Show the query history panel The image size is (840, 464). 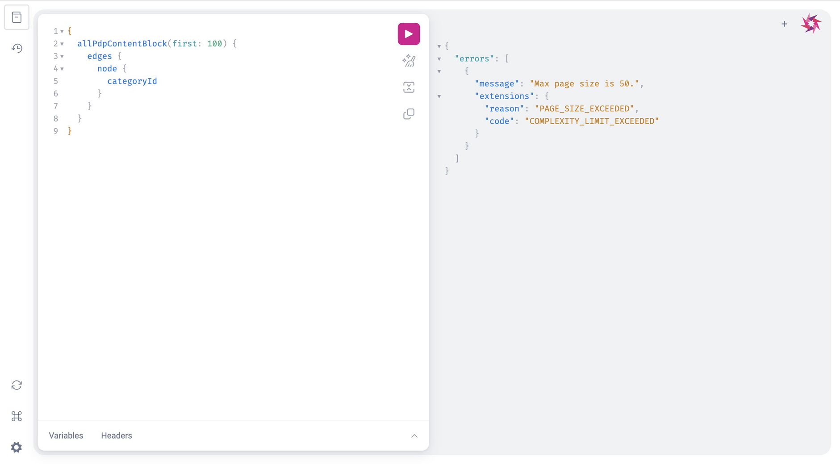[17, 48]
